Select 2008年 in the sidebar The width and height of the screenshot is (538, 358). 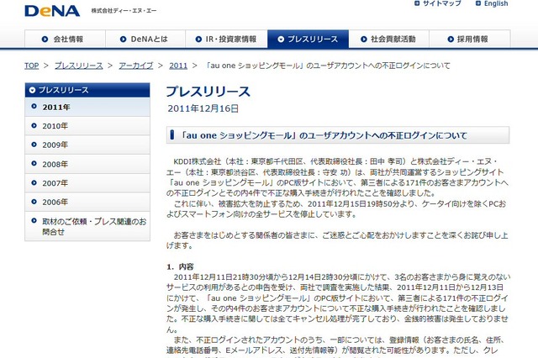[87, 164]
